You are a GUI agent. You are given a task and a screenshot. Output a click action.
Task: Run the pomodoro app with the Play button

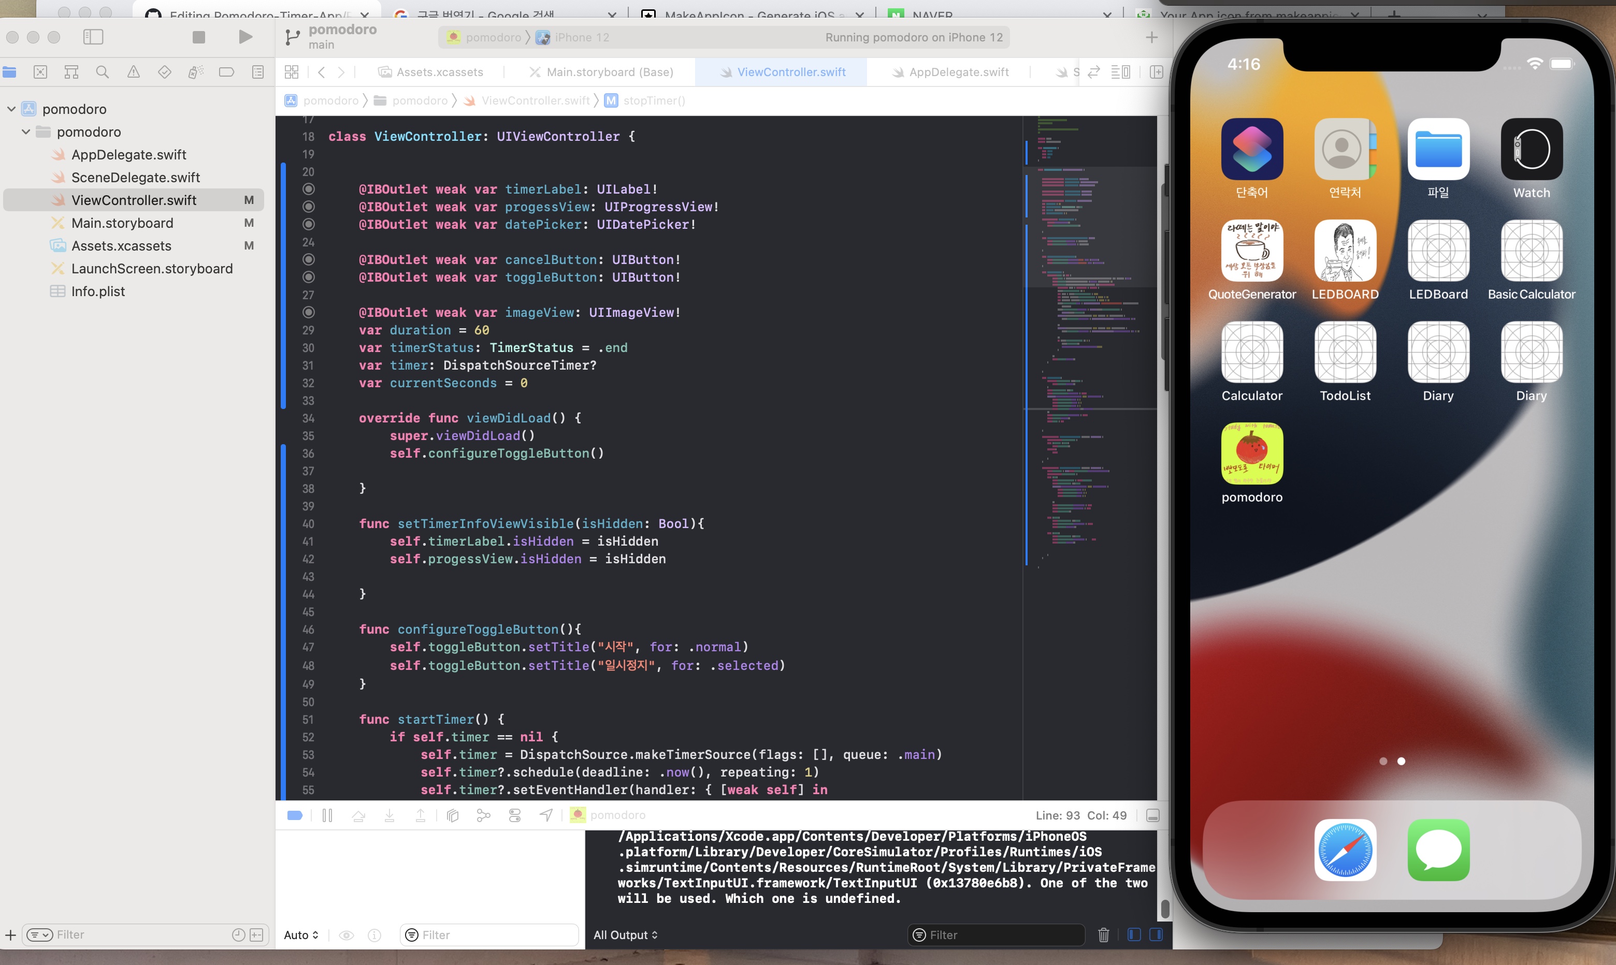pos(246,37)
